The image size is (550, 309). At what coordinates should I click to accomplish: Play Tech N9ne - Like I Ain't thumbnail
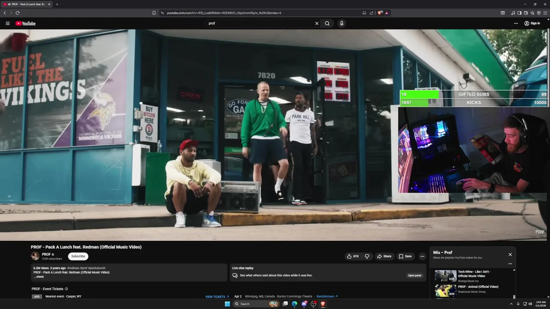click(x=446, y=276)
